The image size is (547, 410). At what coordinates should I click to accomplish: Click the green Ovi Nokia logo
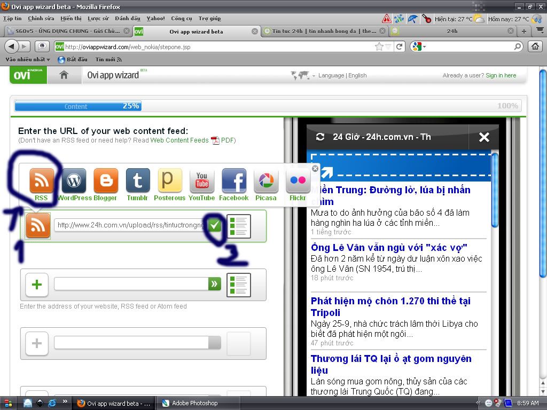click(x=28, y=75)
